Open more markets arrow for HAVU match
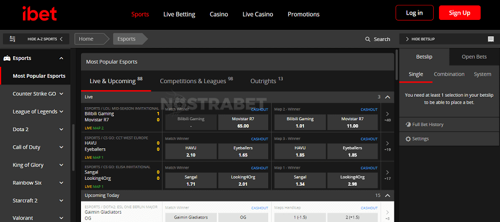This screenshot has height=222, width=500. pos(387,143)
